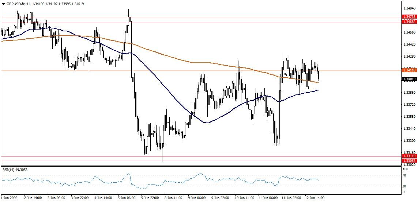
Task: Select the 1.34738 red price label
Action: coord(410,17)
